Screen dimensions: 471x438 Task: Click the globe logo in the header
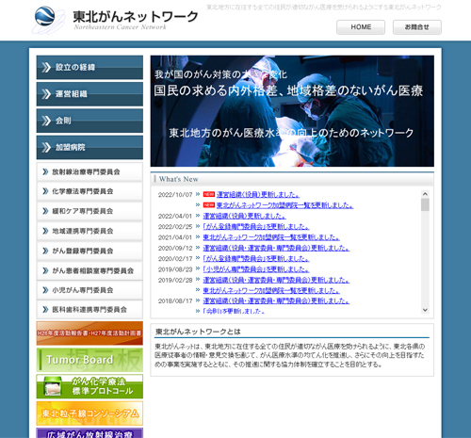(x=45, y=16)
